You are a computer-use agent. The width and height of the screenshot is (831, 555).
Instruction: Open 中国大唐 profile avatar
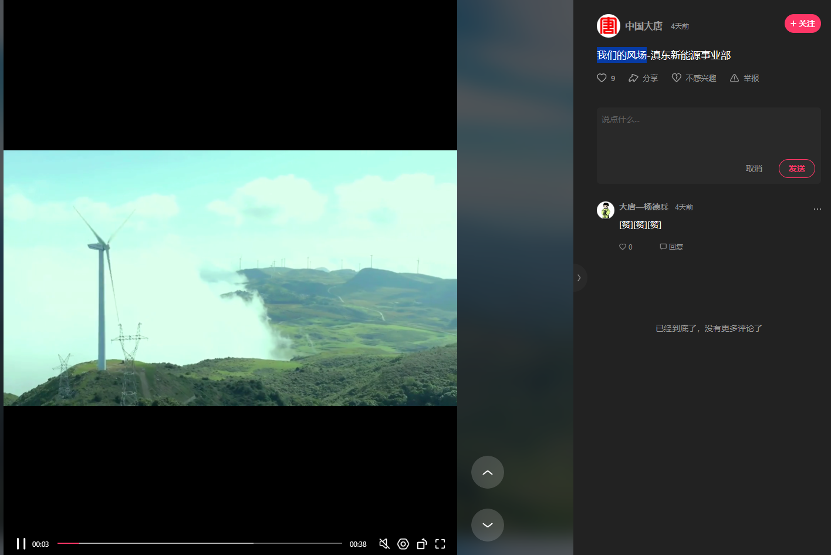pos(609,26)
